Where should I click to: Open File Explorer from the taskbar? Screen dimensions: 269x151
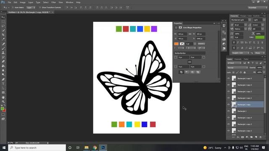coord(87,148)
